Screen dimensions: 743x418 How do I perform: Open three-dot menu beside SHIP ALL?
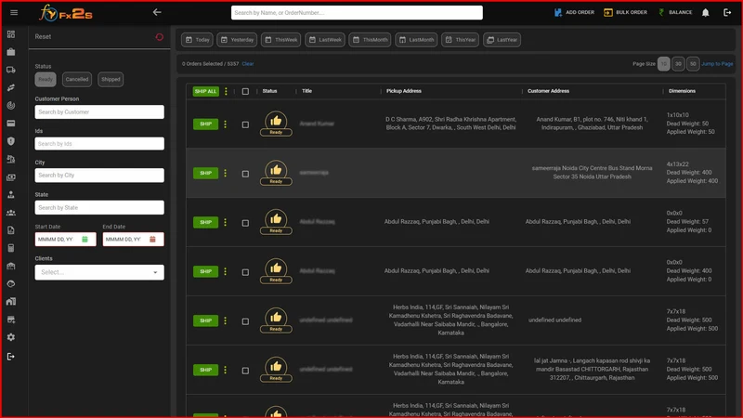pyautogui.click(x=226, y=91)
